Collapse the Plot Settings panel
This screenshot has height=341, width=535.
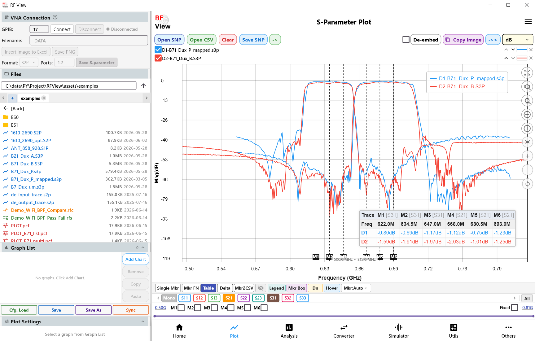143,321
